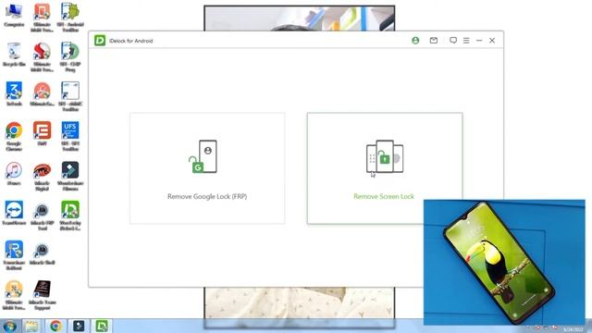Select the yellow Ultimate Multi Tool shortcut
Screen dimensions: 592x333
pos(14,295)
